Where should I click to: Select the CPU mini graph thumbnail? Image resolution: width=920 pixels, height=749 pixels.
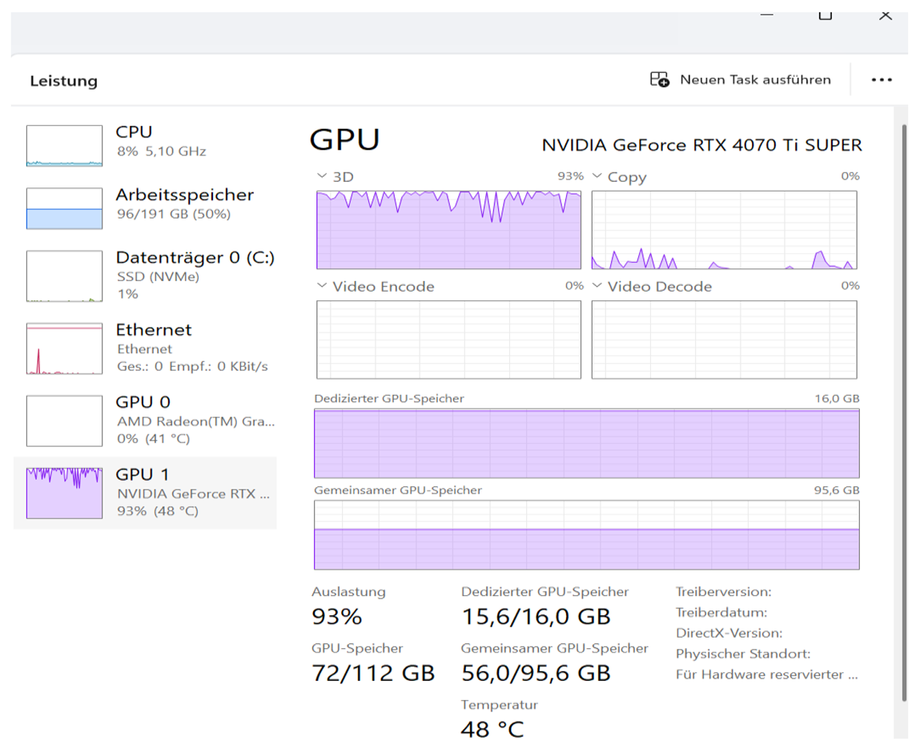(64, 146)
